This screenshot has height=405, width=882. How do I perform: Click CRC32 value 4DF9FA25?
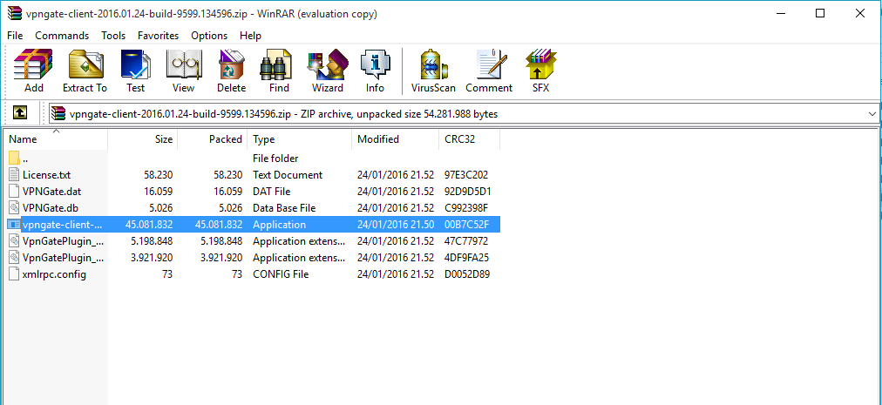tap(466, 258)
